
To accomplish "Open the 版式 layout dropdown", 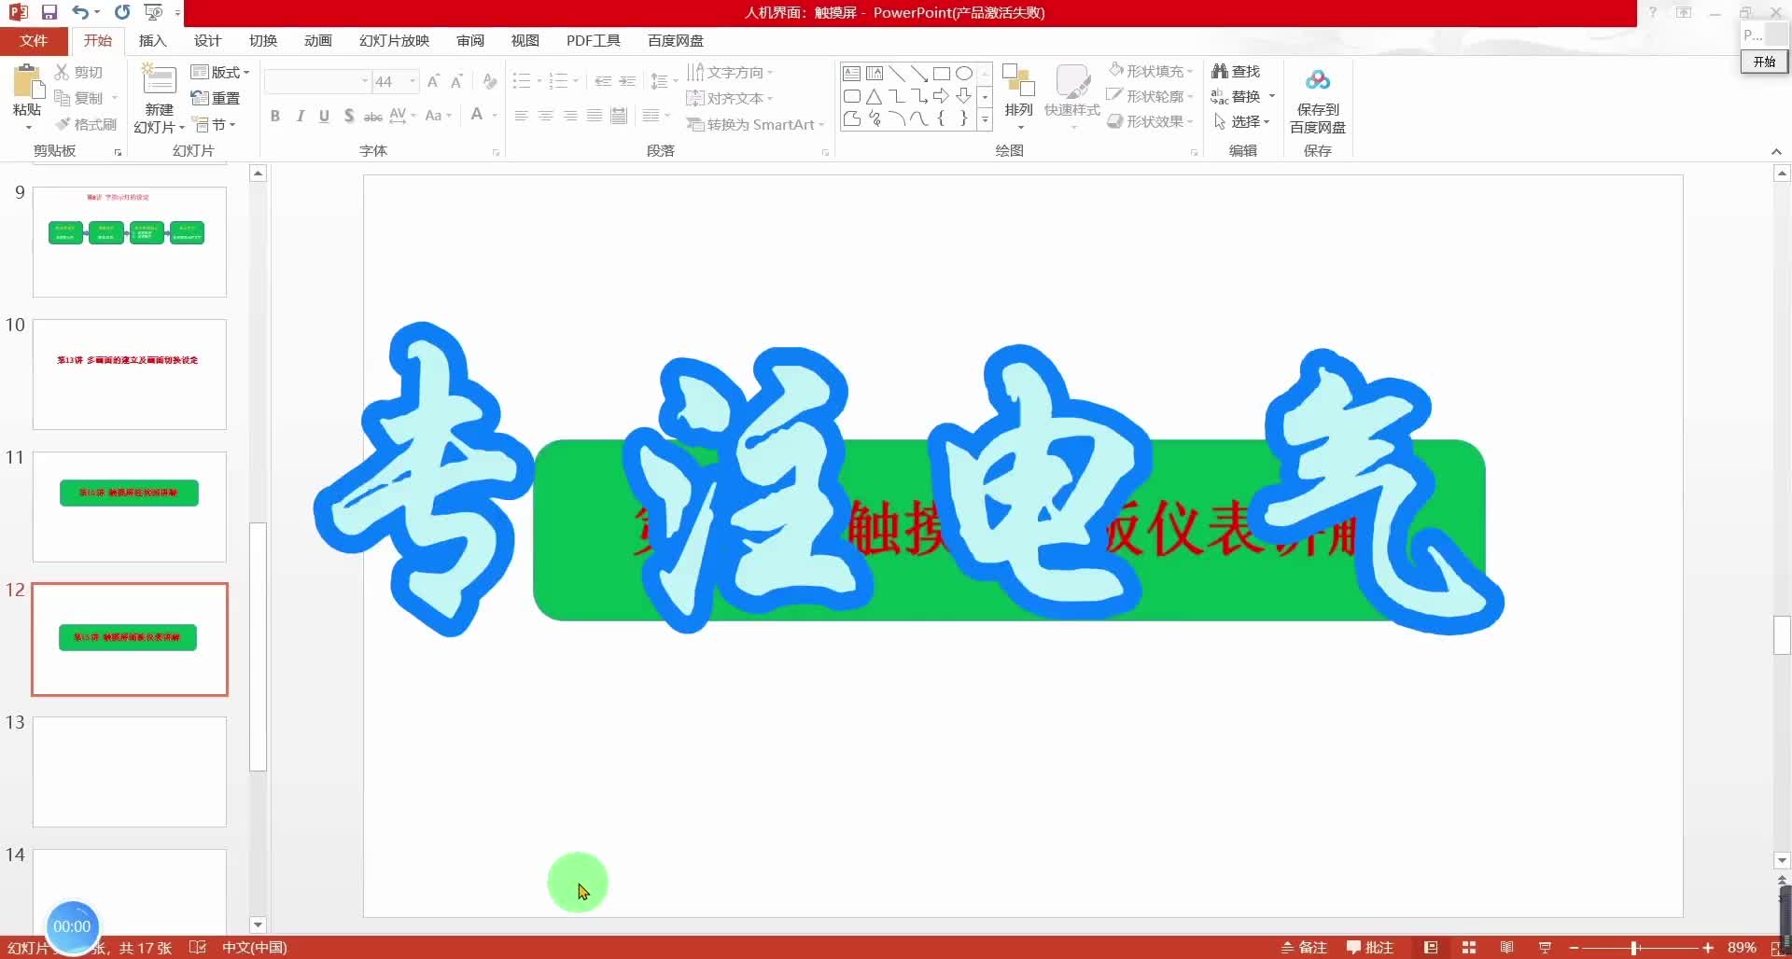I will [220, 72].
